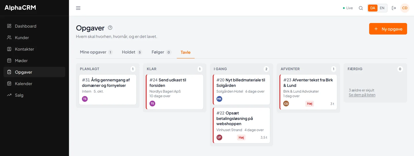Click '10 dage over' on task #24
414x156 pixels.
coord(160,96)
